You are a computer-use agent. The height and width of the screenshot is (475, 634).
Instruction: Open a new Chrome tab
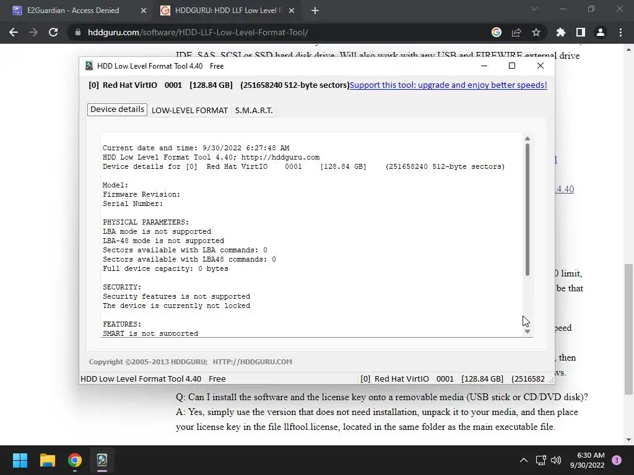315,11
